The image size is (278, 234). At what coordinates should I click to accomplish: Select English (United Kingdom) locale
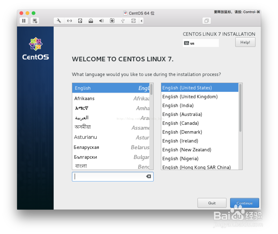coord(200,97)
